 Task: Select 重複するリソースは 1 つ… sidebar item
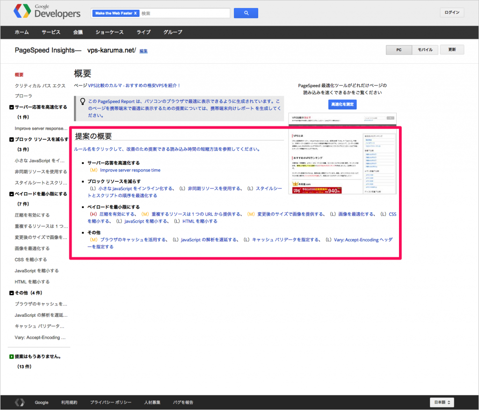41,226
